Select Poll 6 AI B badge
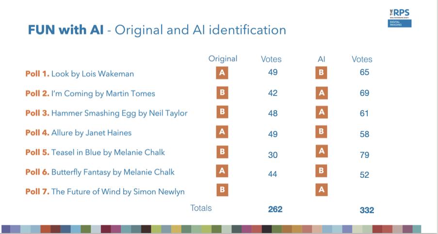Image resolution: width=438 pixels, height=234 pixels. tap(321, 171)
